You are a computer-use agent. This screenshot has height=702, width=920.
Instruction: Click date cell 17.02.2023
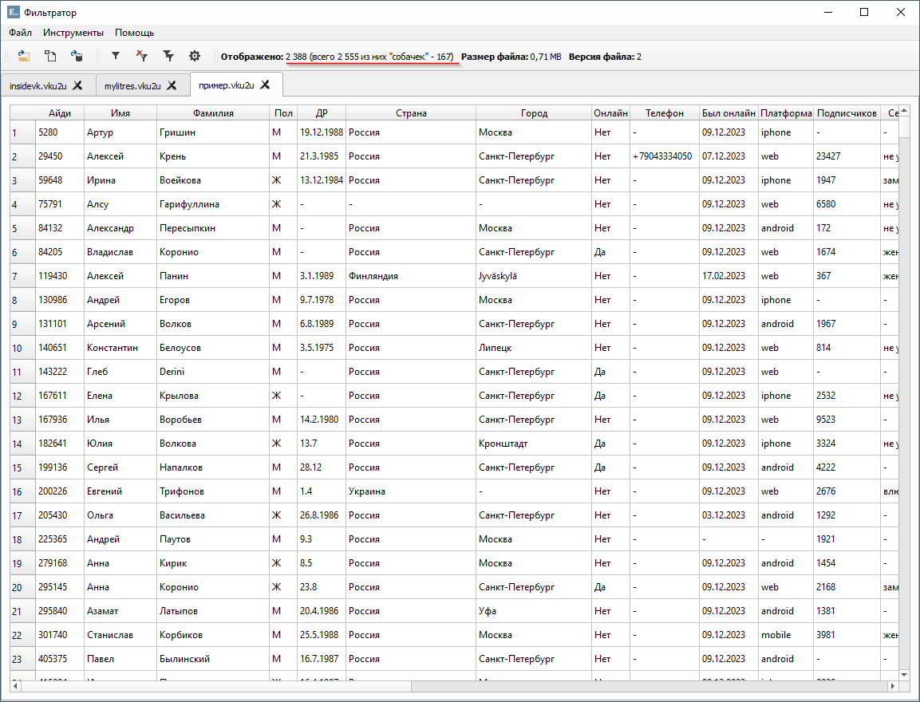click(x=728, y=276)
